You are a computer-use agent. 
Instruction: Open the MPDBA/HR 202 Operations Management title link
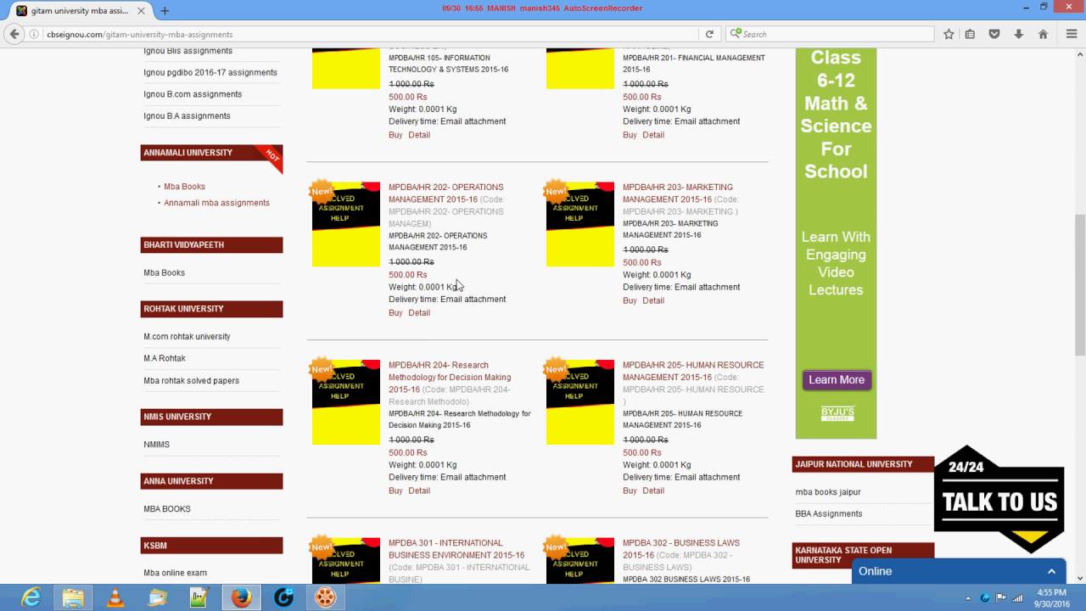[x=446, y=193]
